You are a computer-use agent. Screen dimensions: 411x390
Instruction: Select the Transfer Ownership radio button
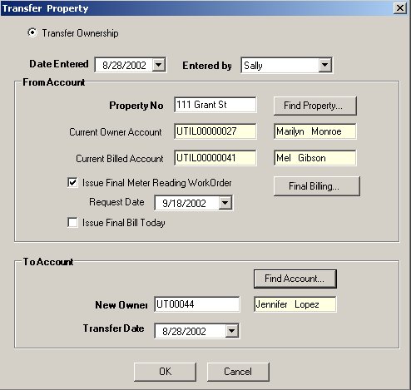(x=32, y=33)
